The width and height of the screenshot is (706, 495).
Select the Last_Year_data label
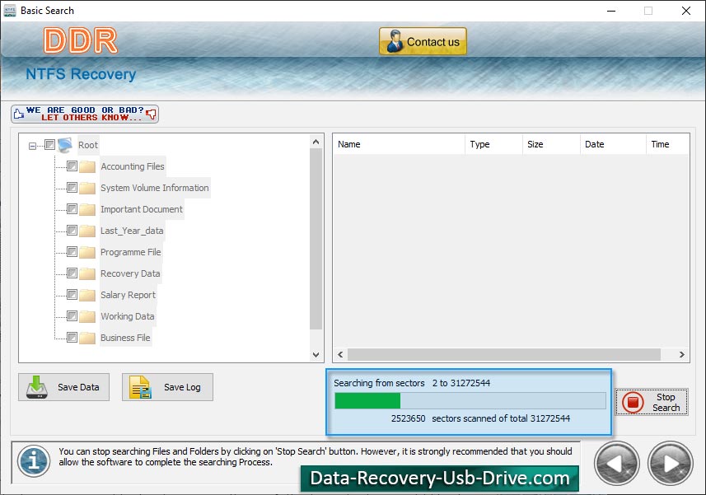[132, 231]
